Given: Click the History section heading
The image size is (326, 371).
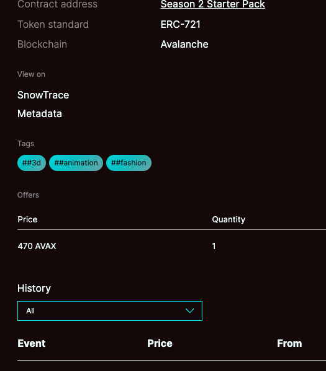Looking at the screenshot, I should pos(34,288).
